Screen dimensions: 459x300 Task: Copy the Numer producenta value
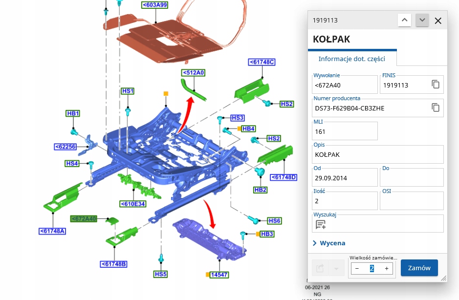click(436, 107)
